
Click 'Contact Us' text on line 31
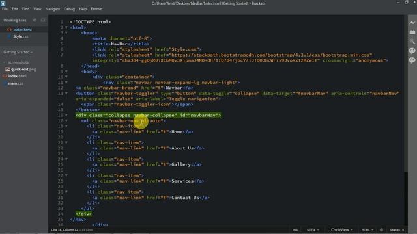pos(185,198)
